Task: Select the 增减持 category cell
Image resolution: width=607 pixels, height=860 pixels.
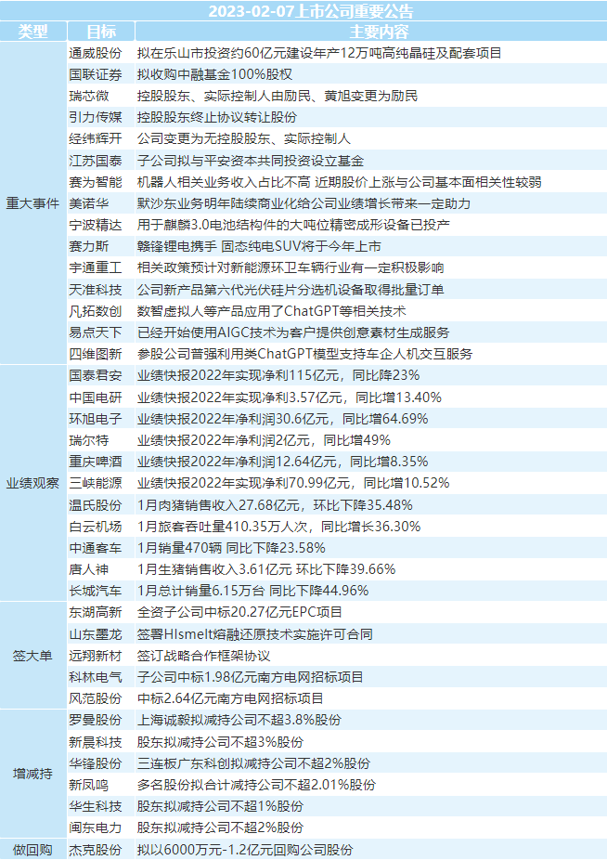Action: tap(32, 774)
